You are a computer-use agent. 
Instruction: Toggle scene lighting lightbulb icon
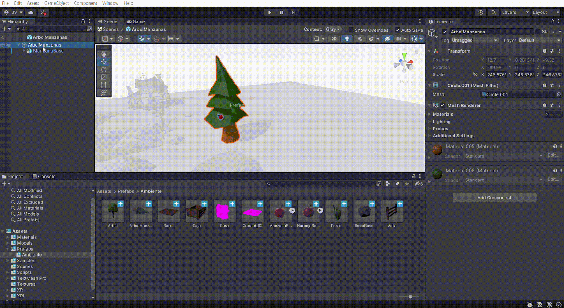pos(347,39)
